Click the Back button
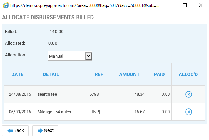 coord(15,130)
